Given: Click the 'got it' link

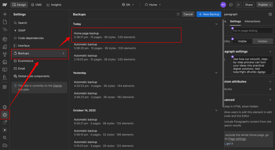Looking at the screenshot, I should coord(230,144).
